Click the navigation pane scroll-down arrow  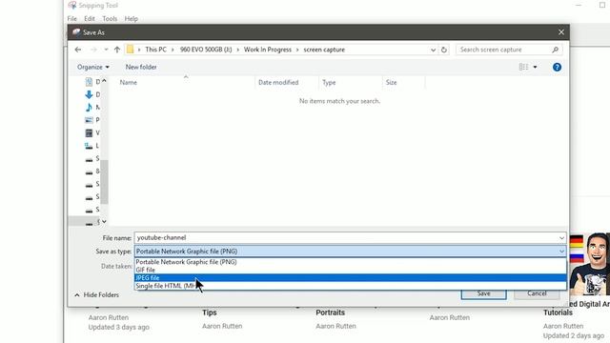pos(104,221)
